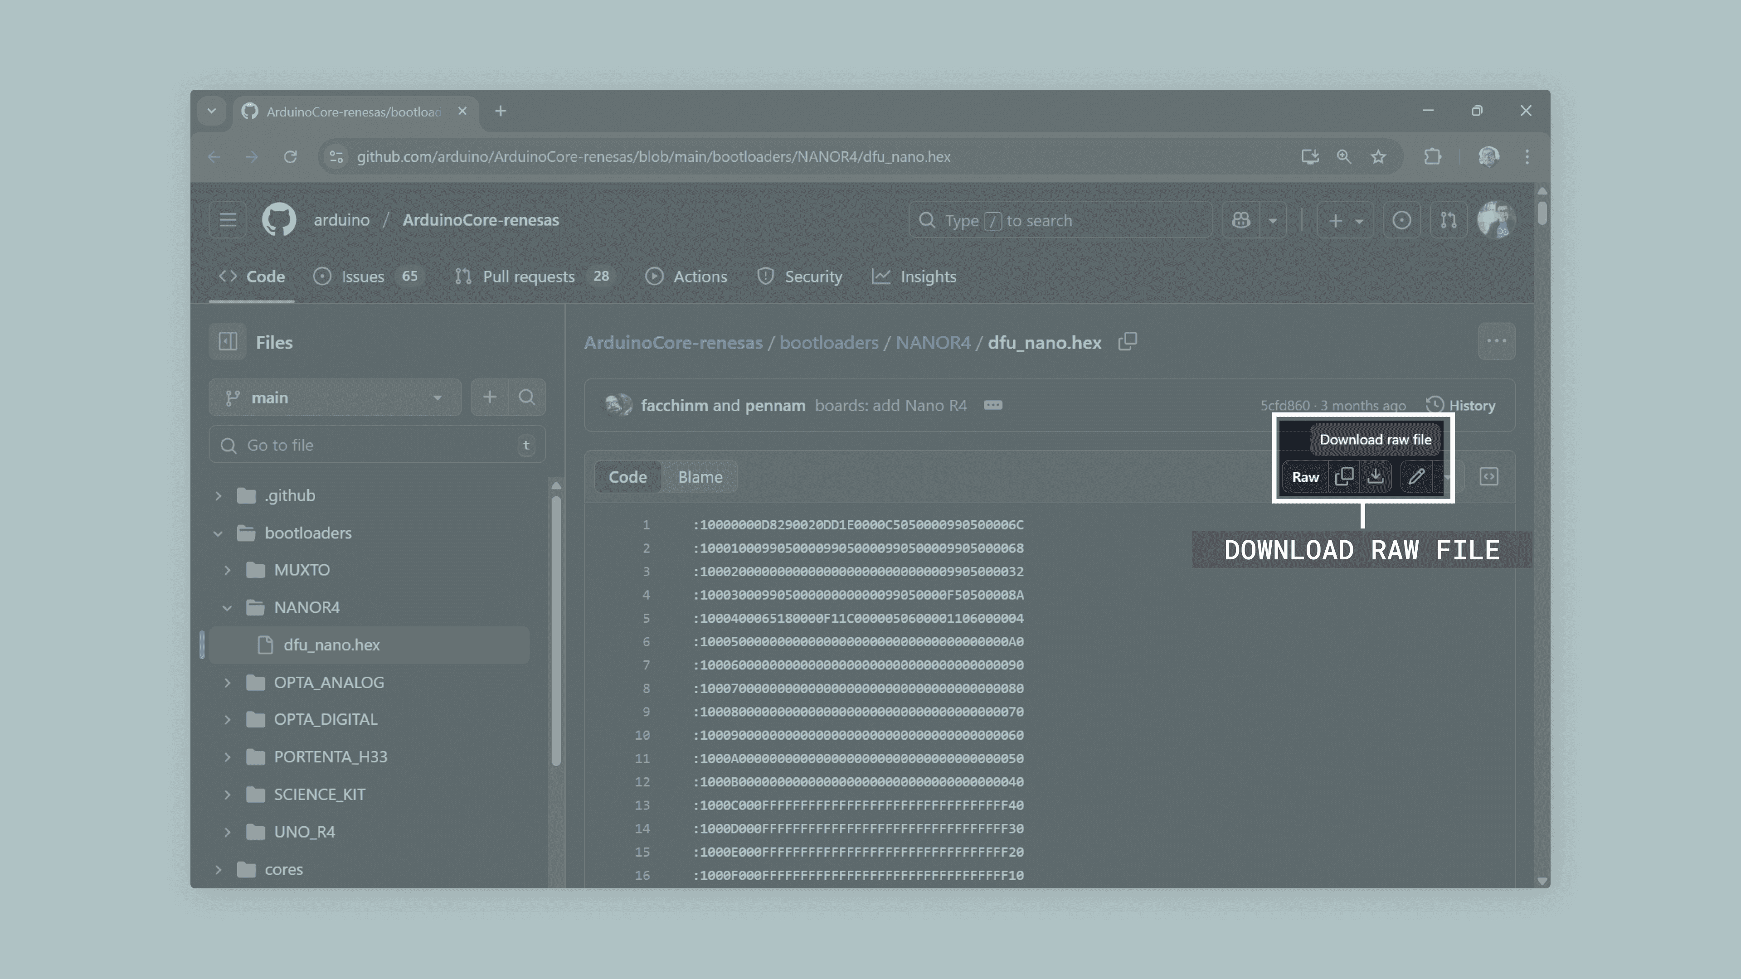
Task: Search the file tree with the magnifier icon
Action: (x=526, y=397)
